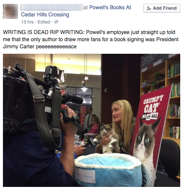Click the person-plus icon in Add Friend
This screenshot has width=184, height=189.
coord(149,8)
